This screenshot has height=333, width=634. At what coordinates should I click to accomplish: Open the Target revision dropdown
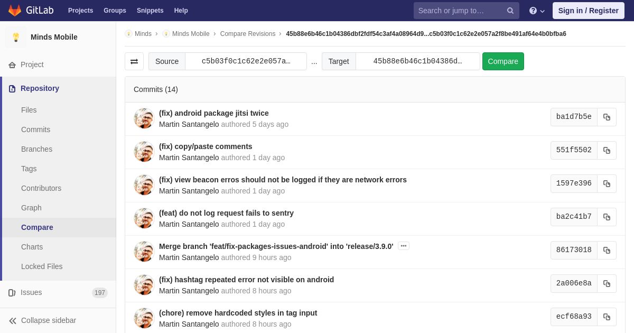point(417,61)
